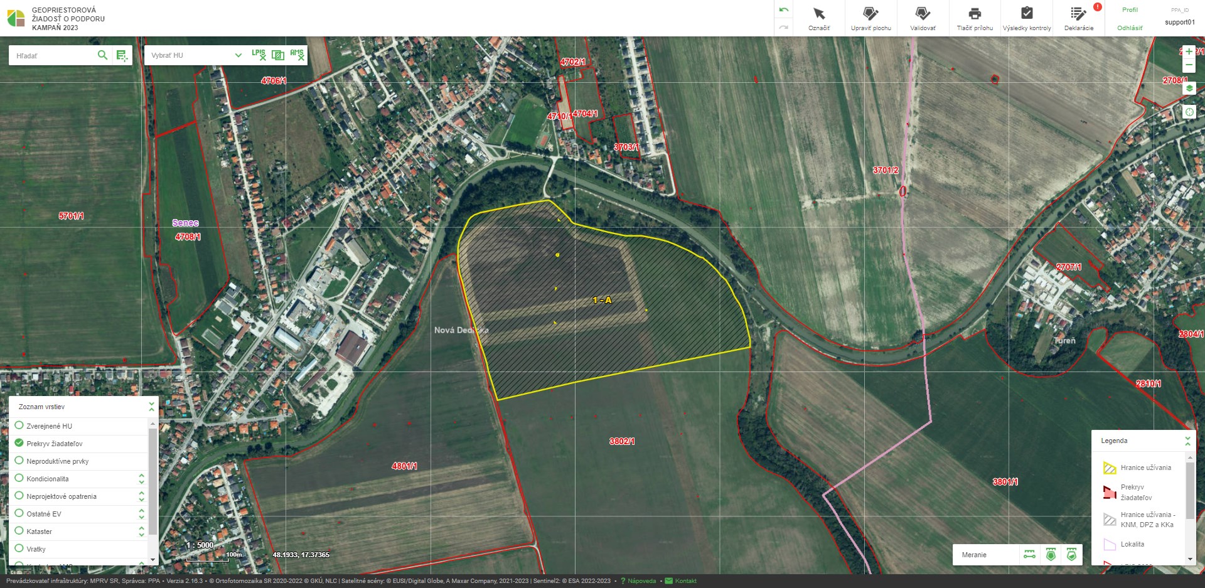The image size is (1205, 588).
Task: Toggle the AMS layer icon
Action: click(297, 55)
